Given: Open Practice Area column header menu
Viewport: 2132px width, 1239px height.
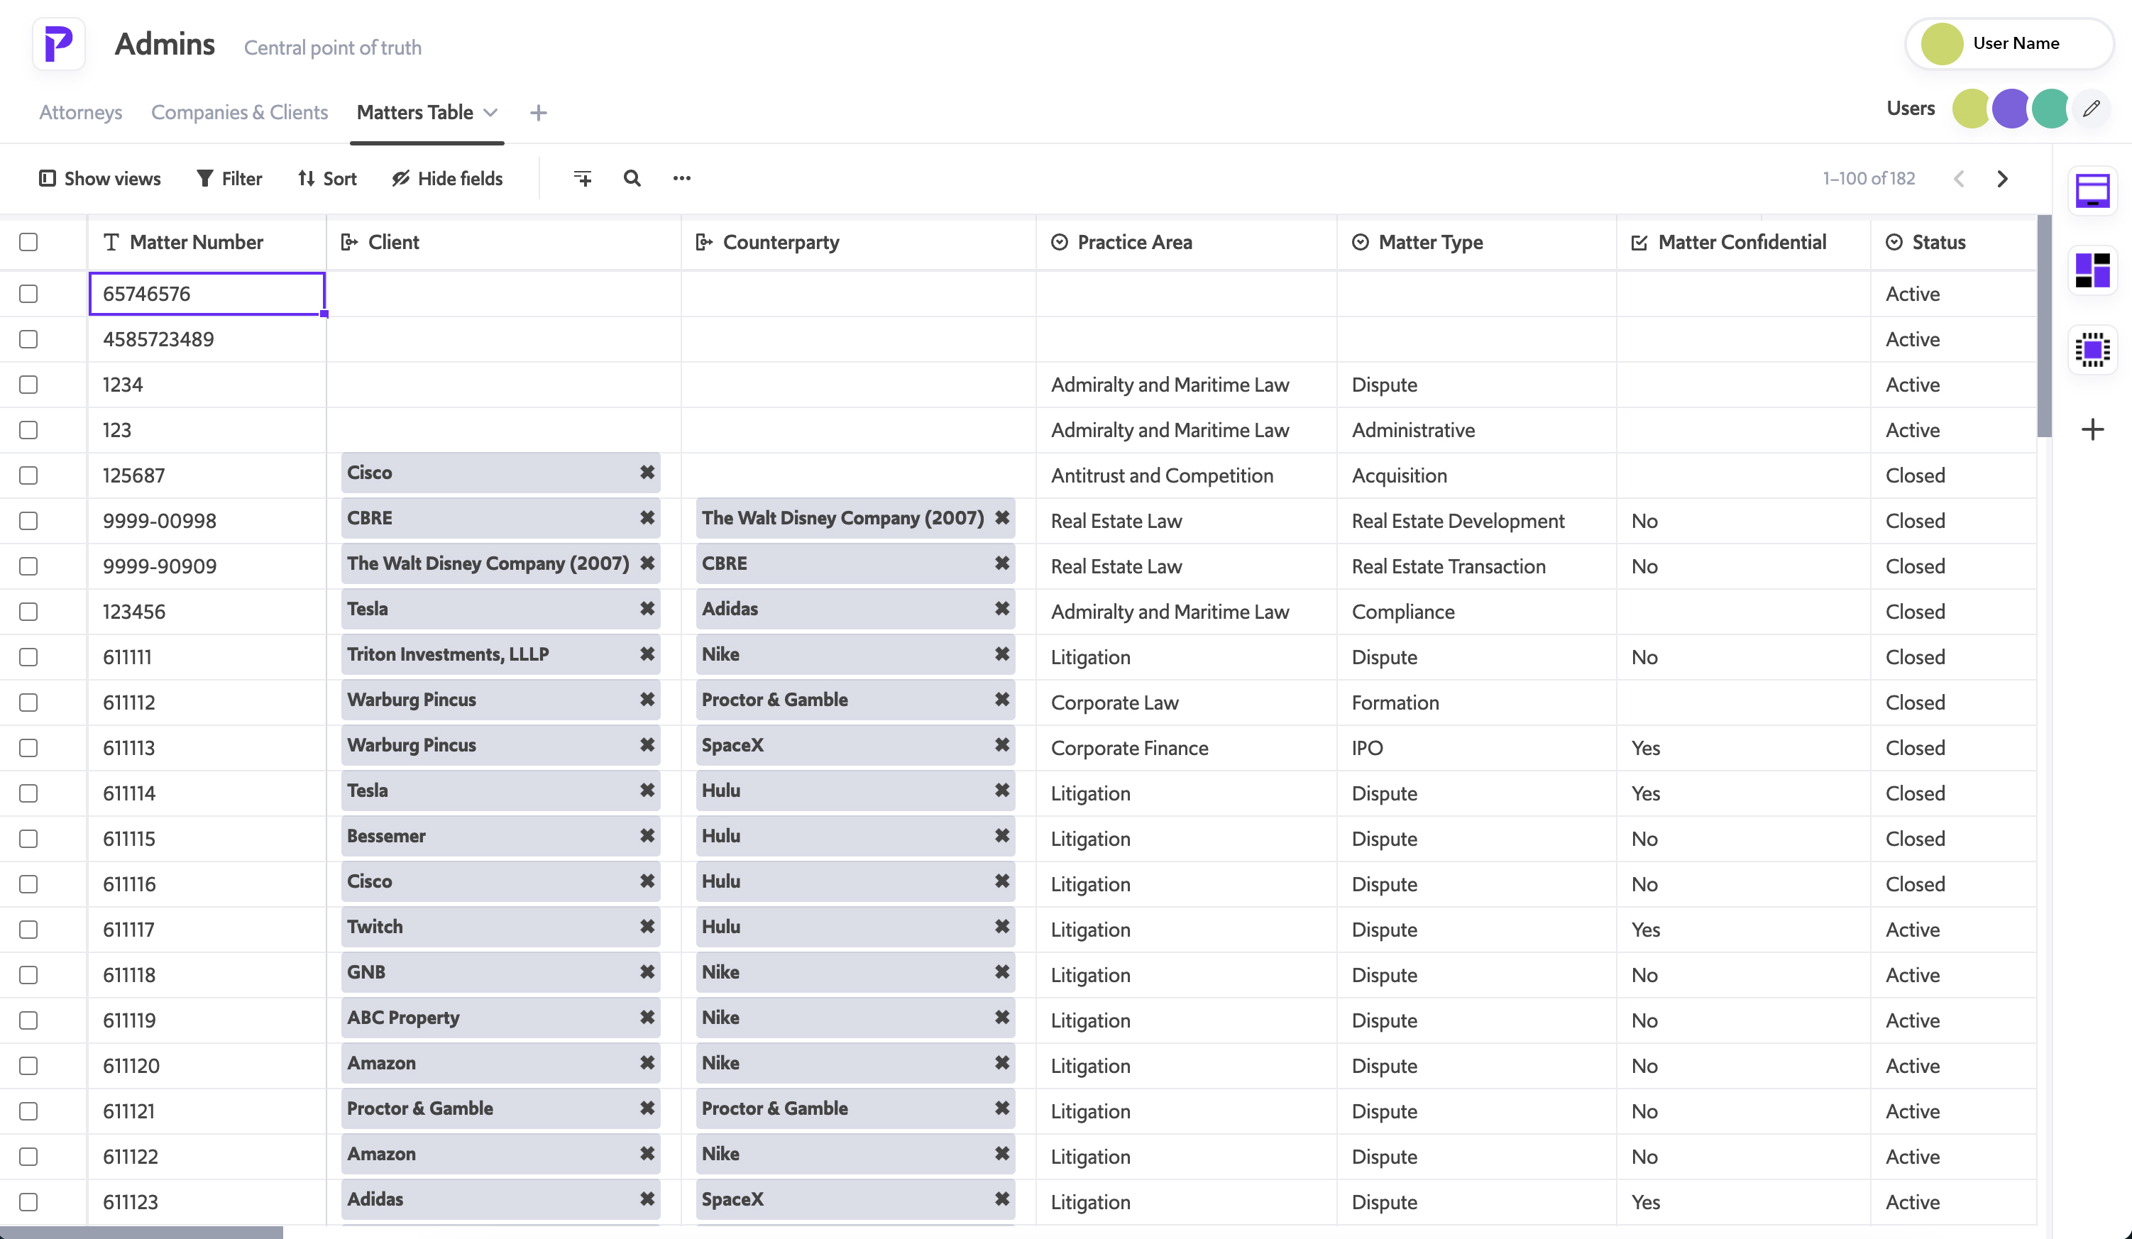Looking at the screenshot, I should pyautogui.click(x=1186, y=242).
